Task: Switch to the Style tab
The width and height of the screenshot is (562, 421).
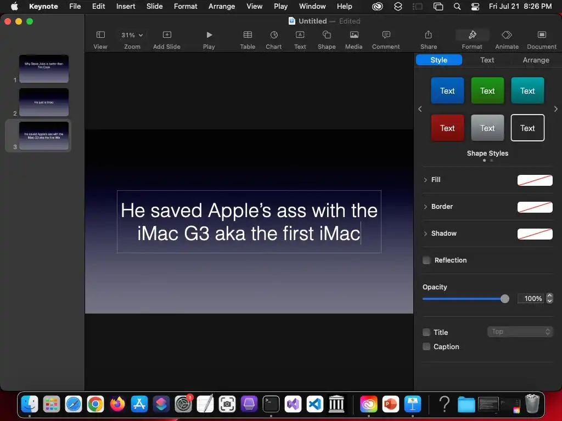Action: point(439,60)
